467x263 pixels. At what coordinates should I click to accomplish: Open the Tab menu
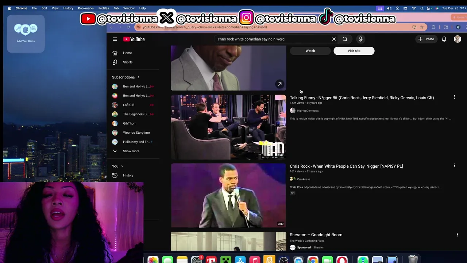coord(116,8)
